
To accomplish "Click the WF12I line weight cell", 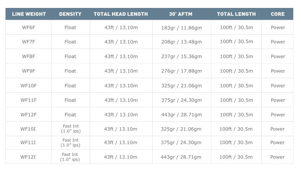I will click(x=29, y=157).
